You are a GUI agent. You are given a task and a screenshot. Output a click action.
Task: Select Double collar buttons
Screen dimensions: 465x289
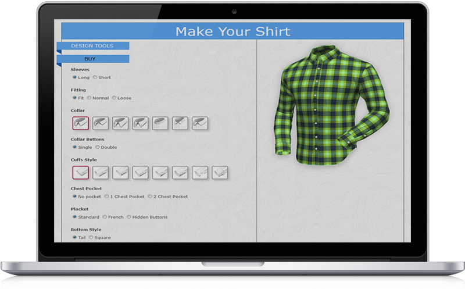point(97,147)
